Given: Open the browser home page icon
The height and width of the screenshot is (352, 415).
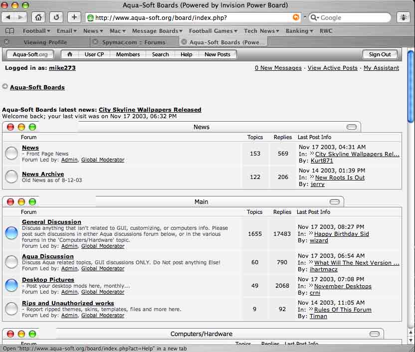Looking at the screenshot, I should [x=38, y=17].
